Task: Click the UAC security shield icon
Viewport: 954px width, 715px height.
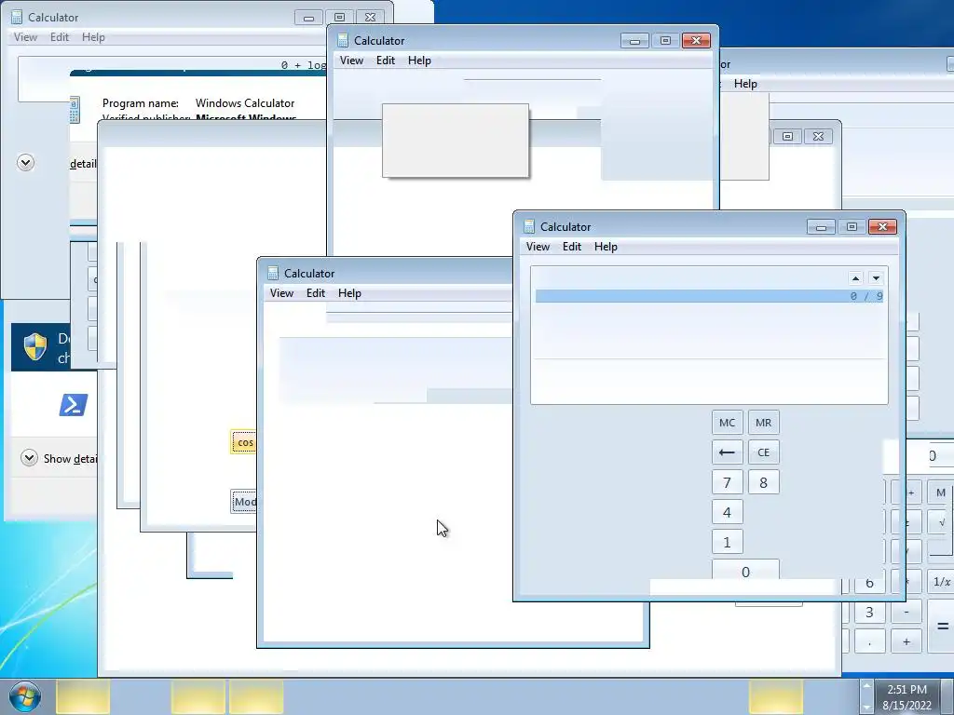Action: pyautogui.click(x=35, y=346)
